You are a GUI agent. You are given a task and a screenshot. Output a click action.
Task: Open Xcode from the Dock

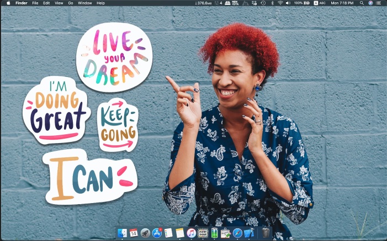[249, 233]
